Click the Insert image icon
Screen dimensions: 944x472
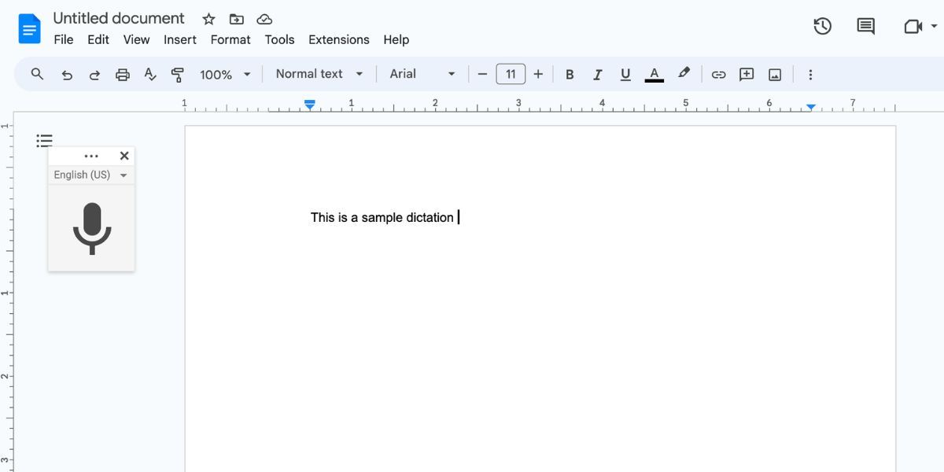point(775,75)
